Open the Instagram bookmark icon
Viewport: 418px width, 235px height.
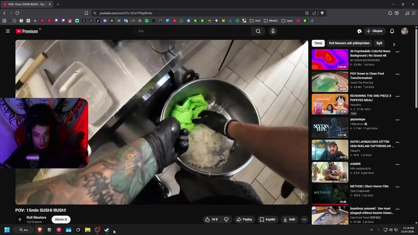pyautogui.click(x=70, y=21)
